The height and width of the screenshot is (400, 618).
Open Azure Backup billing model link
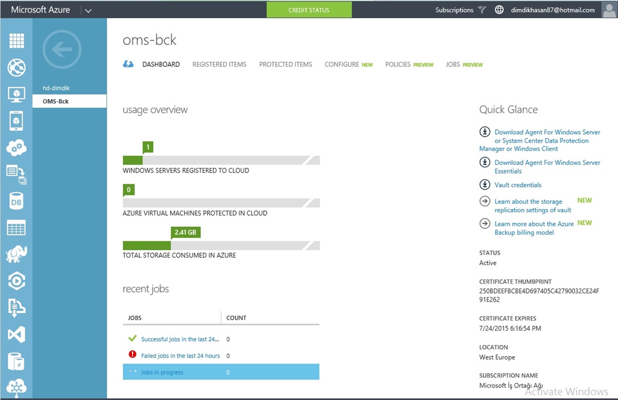coord(534,228)
